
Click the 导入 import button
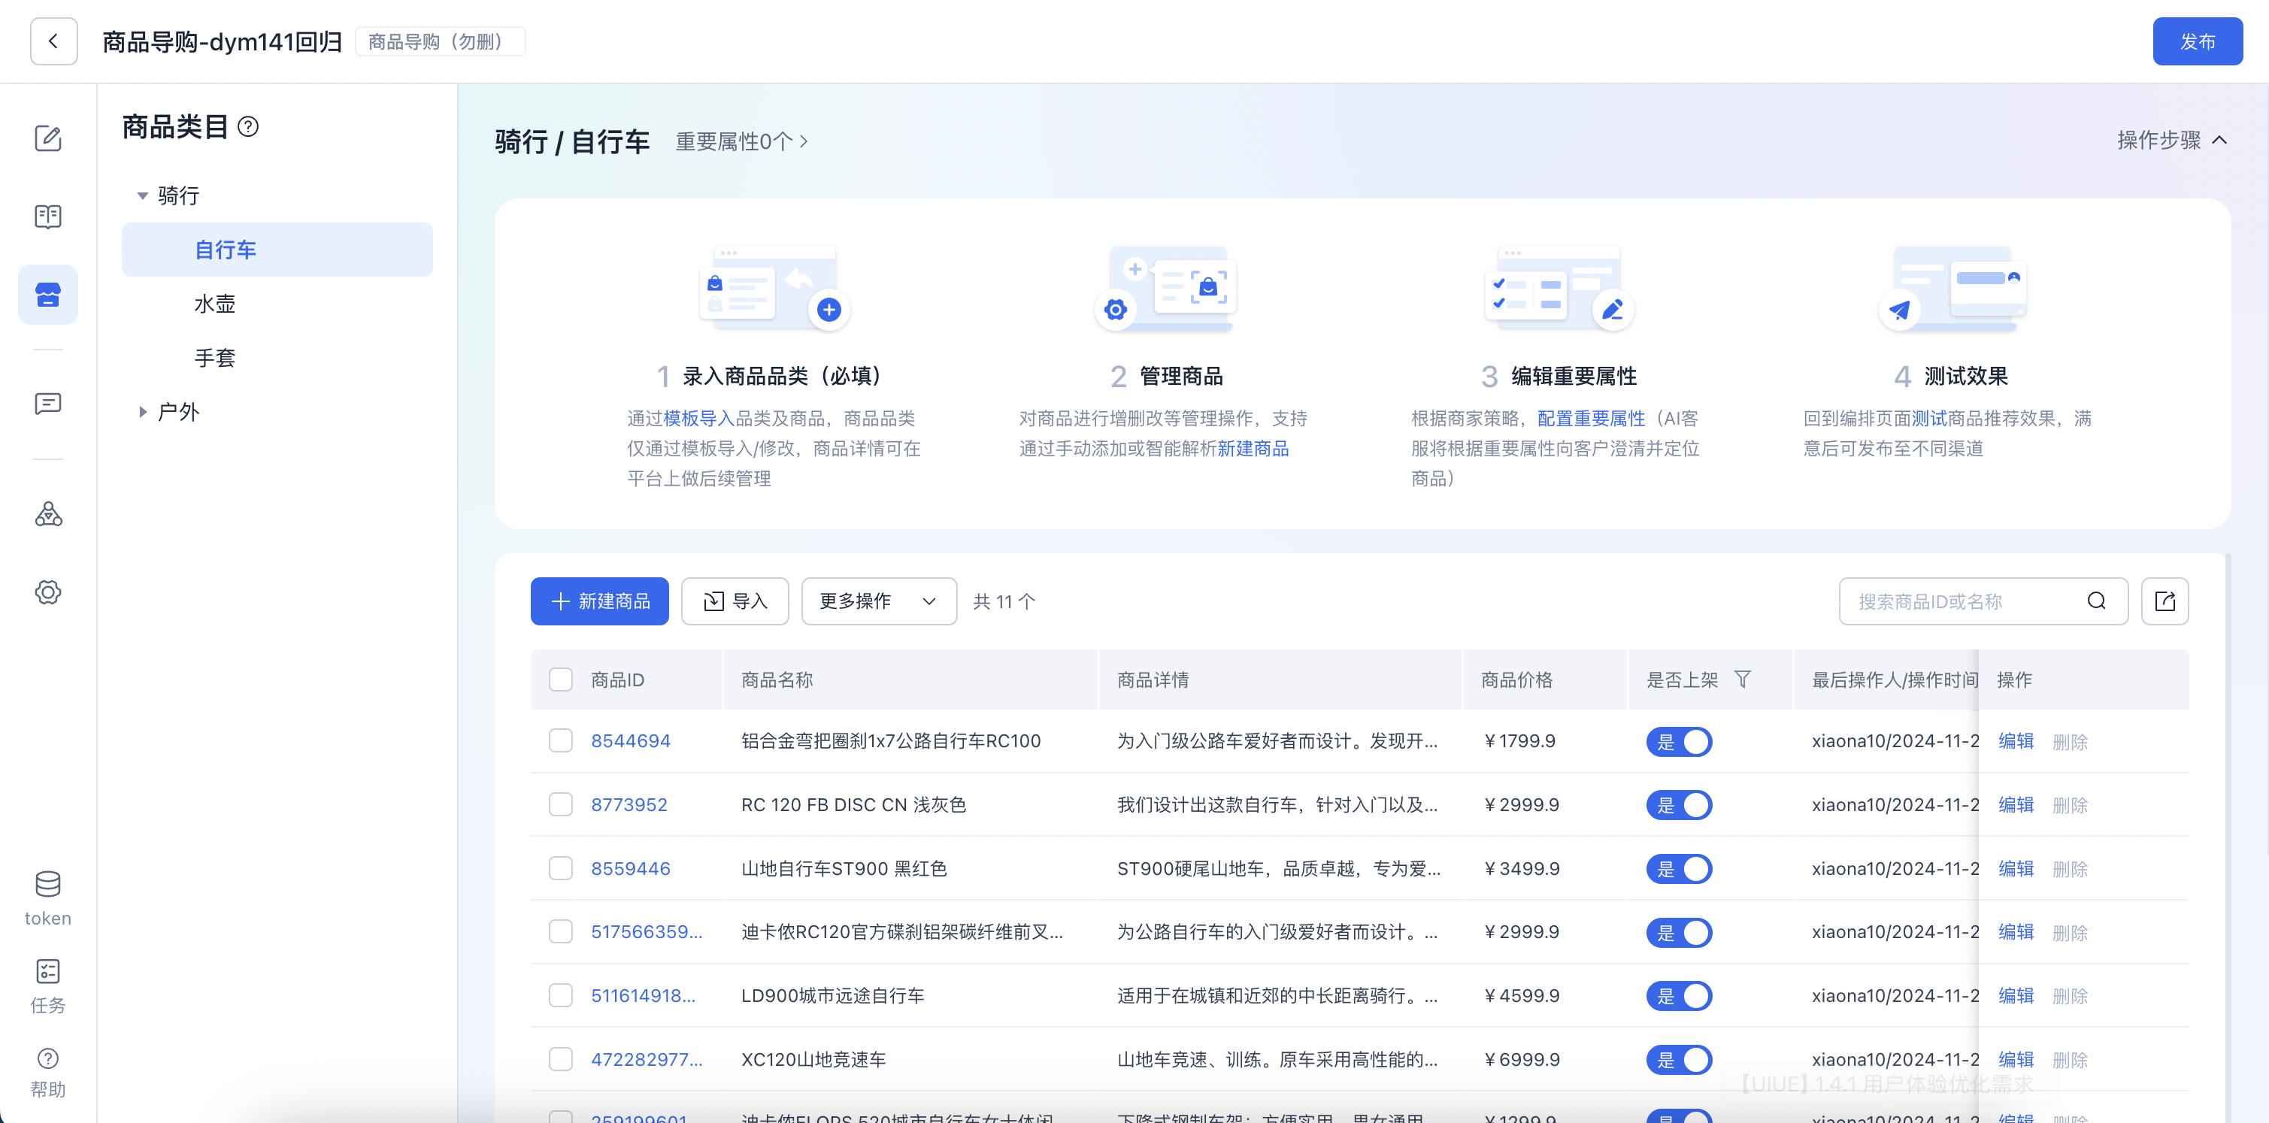coord(735,601)
